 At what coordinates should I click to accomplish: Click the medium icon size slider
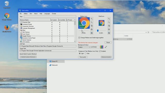(x=84, y=30)
